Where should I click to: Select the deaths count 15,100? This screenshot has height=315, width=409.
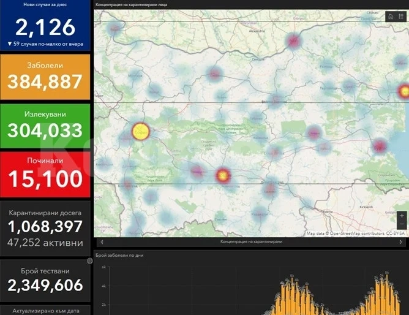point(45,179)
